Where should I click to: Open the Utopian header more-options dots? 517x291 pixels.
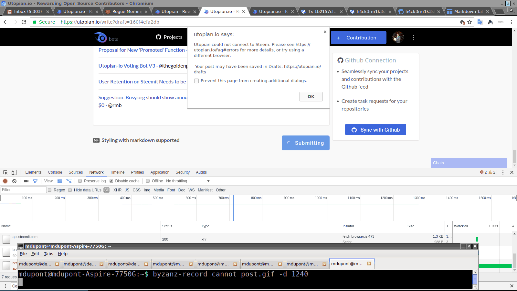pos(414,38)
